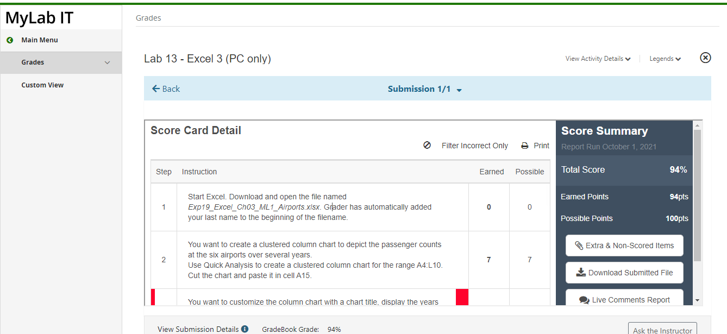Click step 1 instruction text
727x334 pixels.
point(310,207)
